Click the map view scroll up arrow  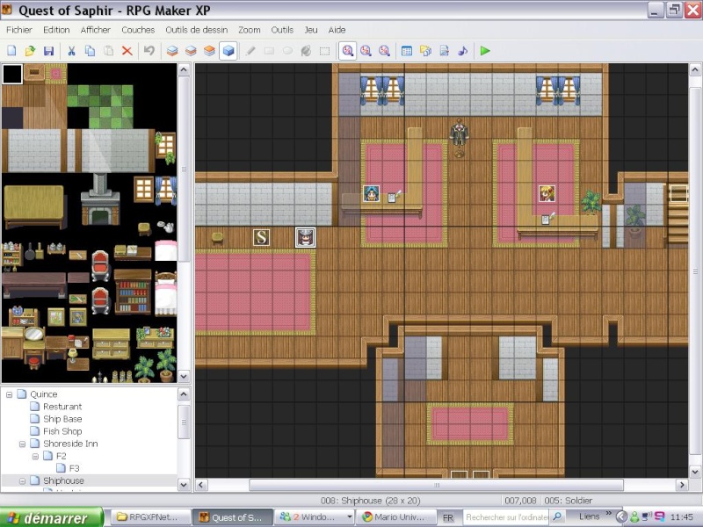click(695, 70)
